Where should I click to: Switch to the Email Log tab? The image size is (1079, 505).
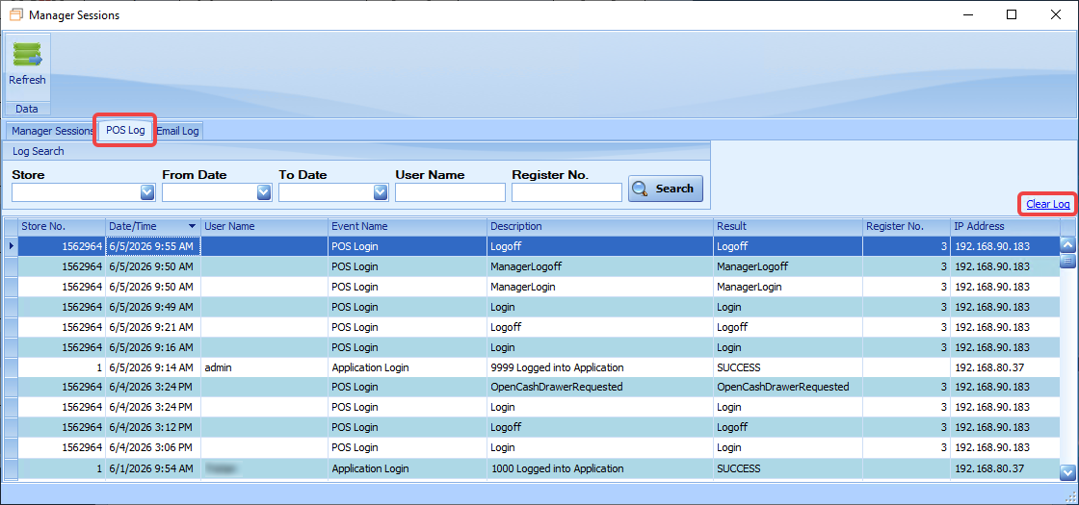pos(177,131)
